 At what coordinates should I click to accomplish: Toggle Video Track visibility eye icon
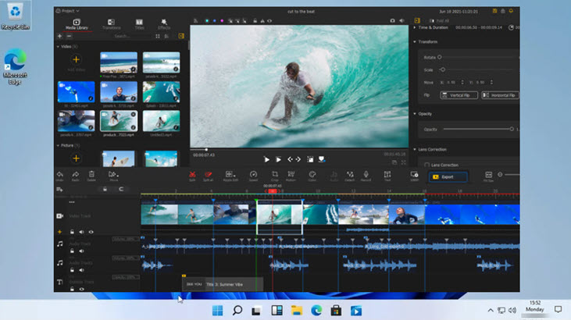point(91,232)
